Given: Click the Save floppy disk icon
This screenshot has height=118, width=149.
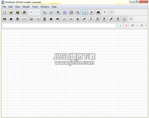Looking at the screenshot, I should pyautogui.click(x=18, y=12).
